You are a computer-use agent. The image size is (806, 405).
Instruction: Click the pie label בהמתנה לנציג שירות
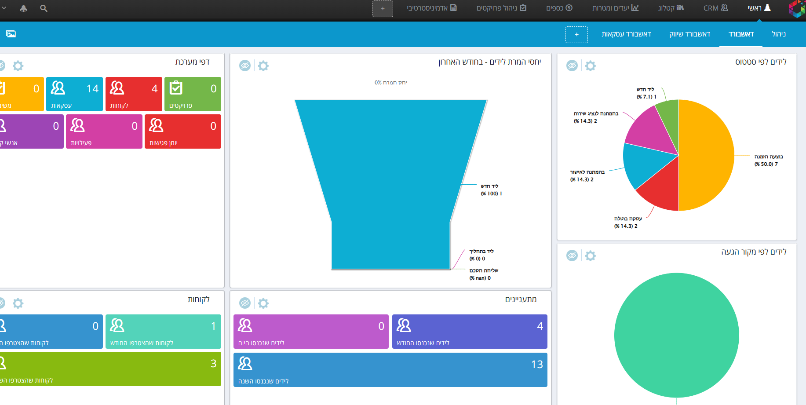tap(596, 117)
